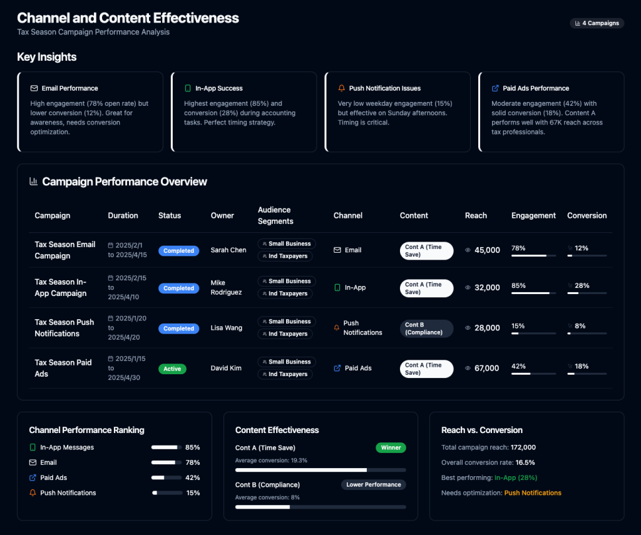Click the 85% engagement progress bar for In-App
The width and height of the screenshot is (641, 535).
pos(533,293)
